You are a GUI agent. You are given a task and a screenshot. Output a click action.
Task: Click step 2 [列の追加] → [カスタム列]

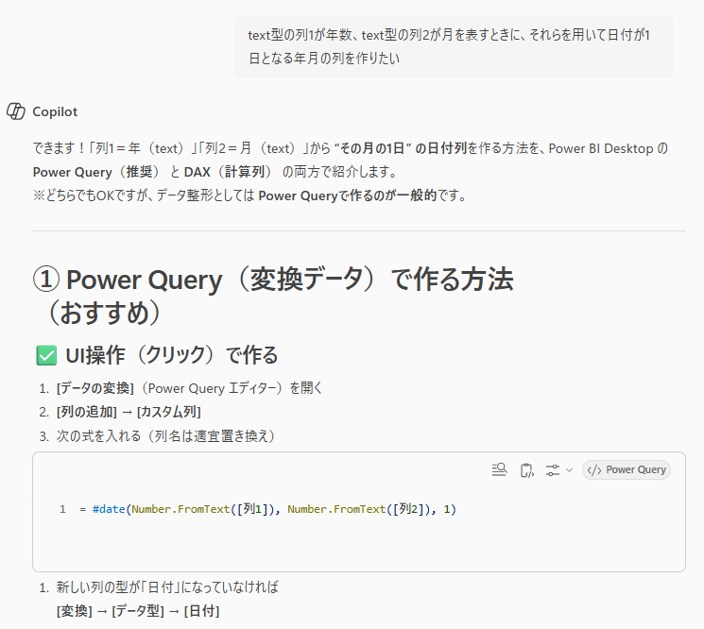[129, 412]
